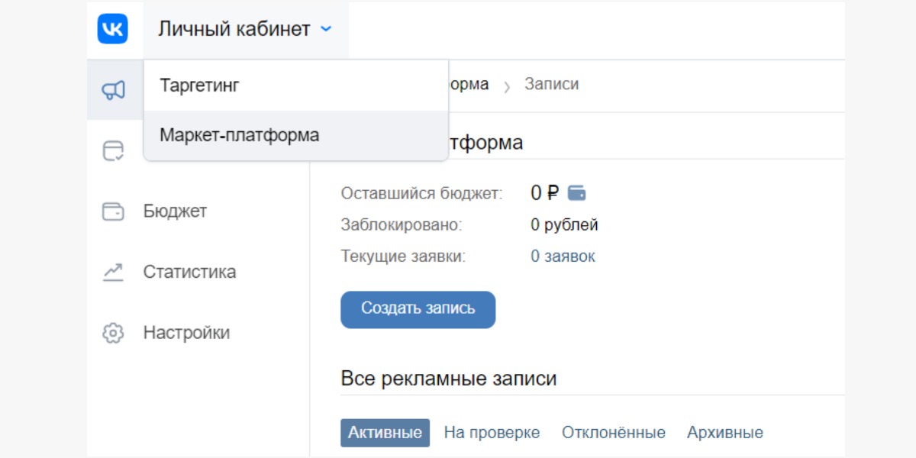Select Таргетинг from the dropdown menu
This screenshot has width=916, height=458.
click(x=295, y=85)
